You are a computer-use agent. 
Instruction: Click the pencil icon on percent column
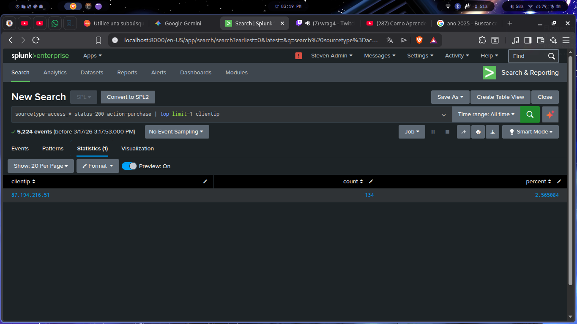pos(559,182)
